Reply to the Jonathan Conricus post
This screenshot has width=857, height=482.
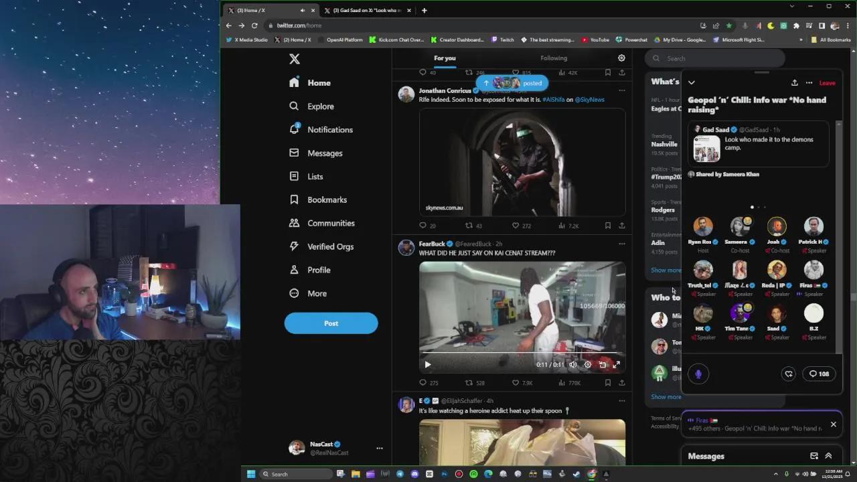pyautogui.click(x=422, y=226)
